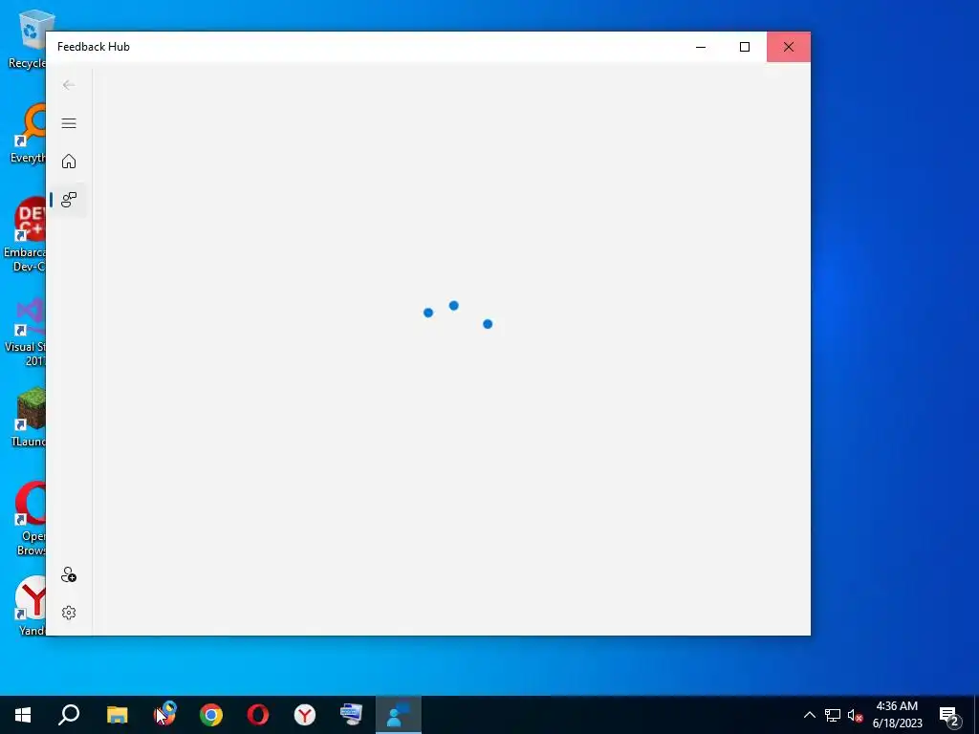Image resolution: width=979 pixels, height=734 pixels.
Task: Show hidden system tray icons
Action: (809, 715)
